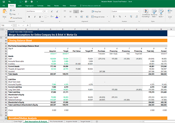The width and height of the screenshot is (175, 123).
Task: Open the Cover Page sheet tab
Action: click(x=18, y=122)
